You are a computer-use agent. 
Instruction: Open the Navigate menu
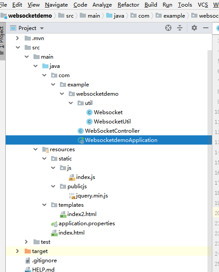point(56,5)
